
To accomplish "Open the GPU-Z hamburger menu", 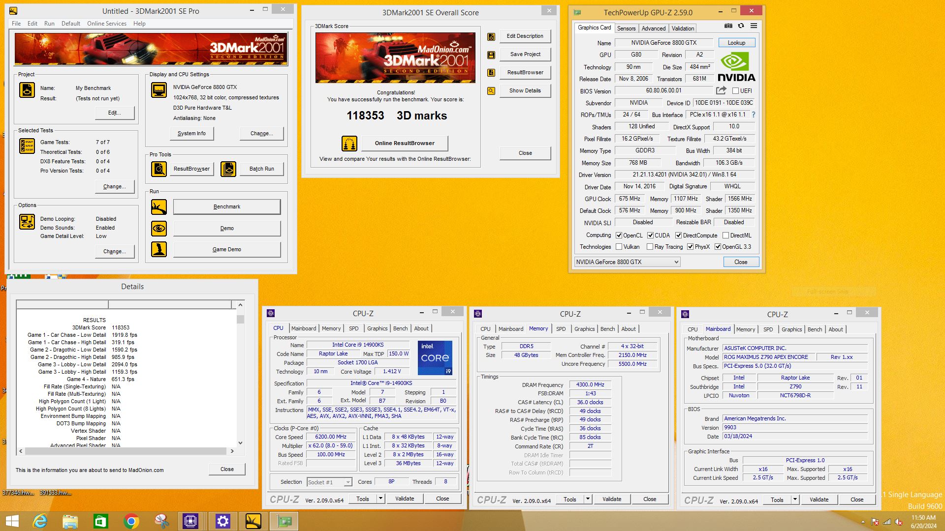I will [754, 26].
